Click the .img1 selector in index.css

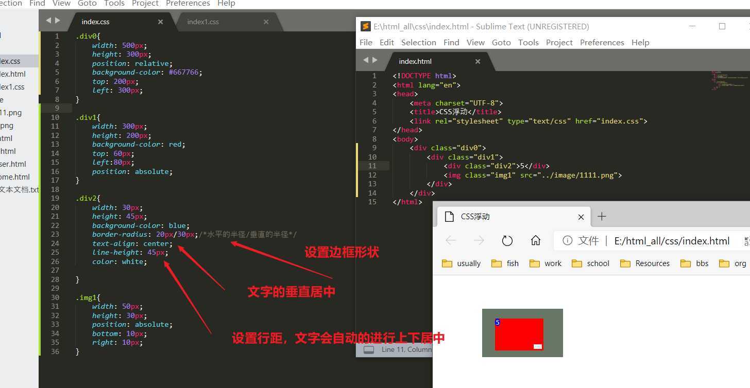(x=88, y=297)
